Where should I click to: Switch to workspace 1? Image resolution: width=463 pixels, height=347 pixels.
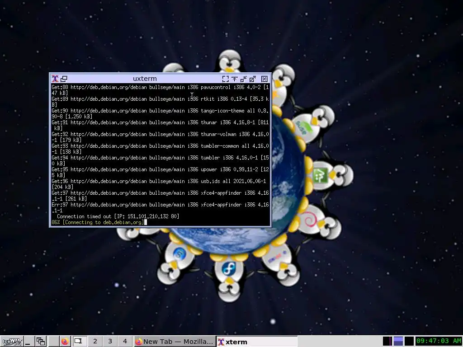click(79, 342)
